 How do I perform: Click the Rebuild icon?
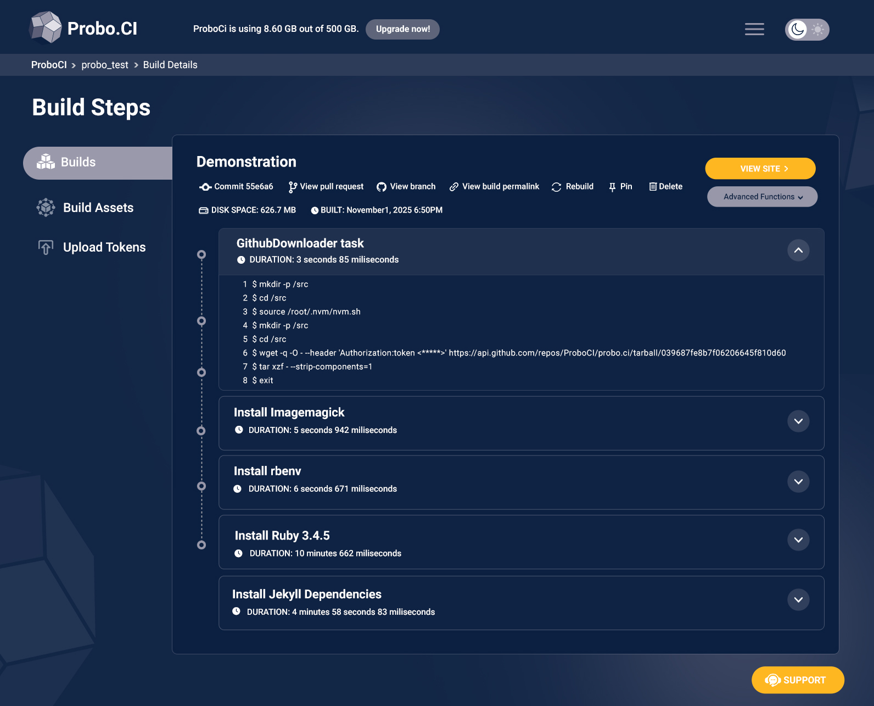click(556, 187)
